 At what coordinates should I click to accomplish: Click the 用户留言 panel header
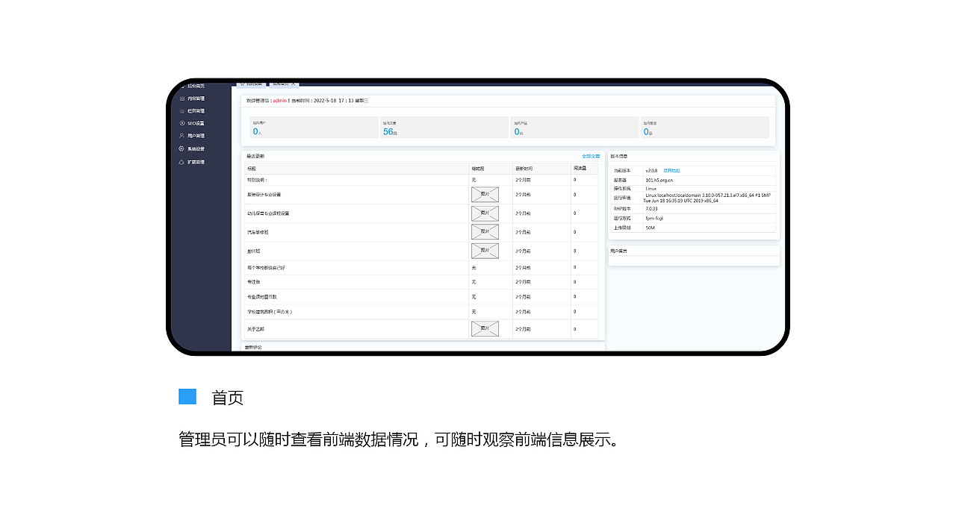coord(618,251)
